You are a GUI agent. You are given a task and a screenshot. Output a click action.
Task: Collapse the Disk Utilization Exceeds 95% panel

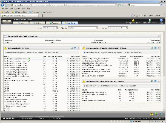tap(159, 81)
